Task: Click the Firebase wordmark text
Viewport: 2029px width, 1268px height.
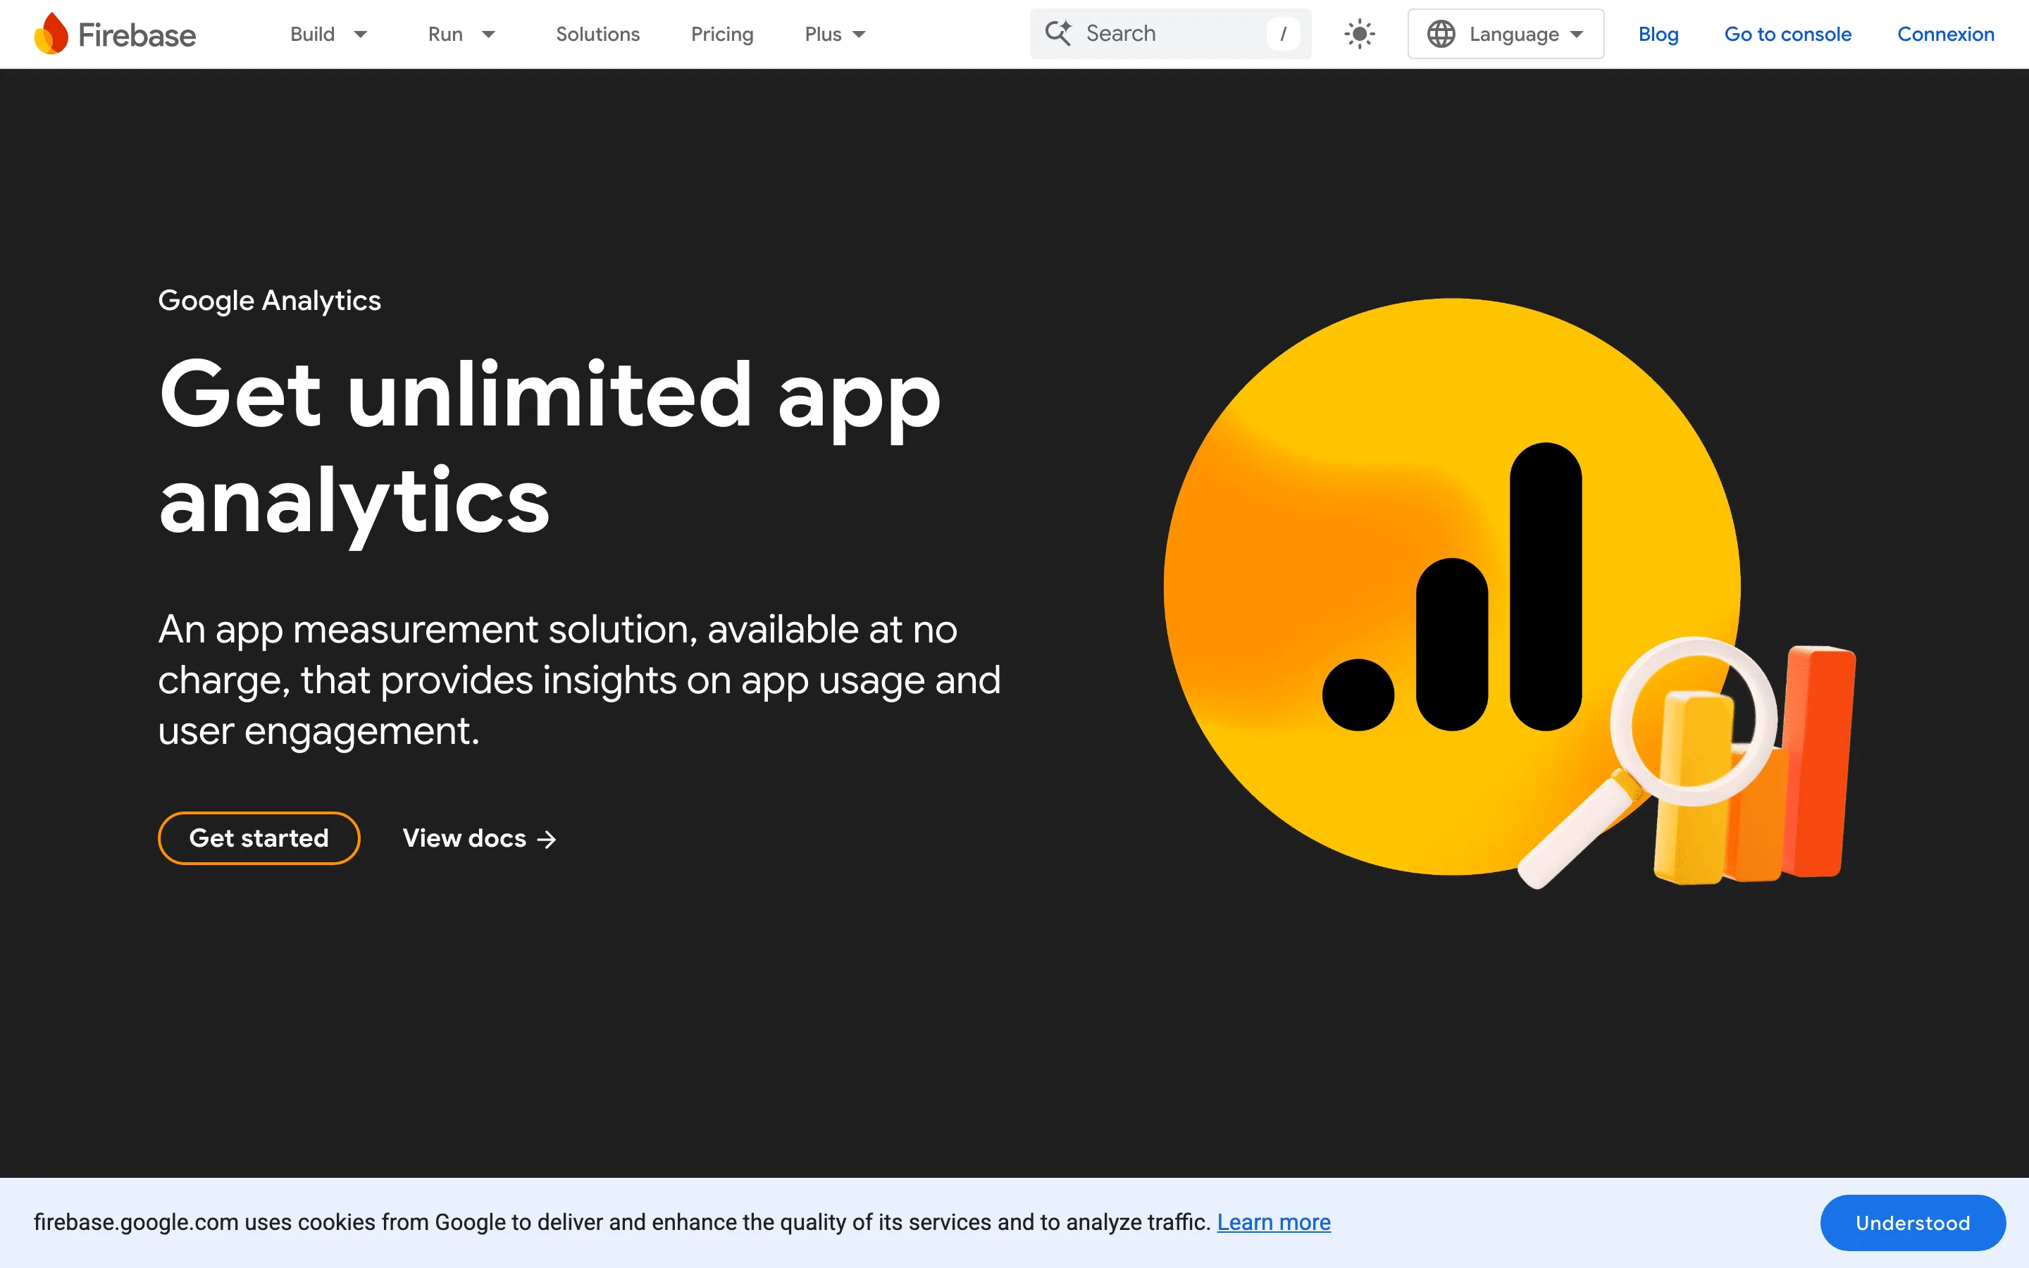Action: [x=137, y=35]
